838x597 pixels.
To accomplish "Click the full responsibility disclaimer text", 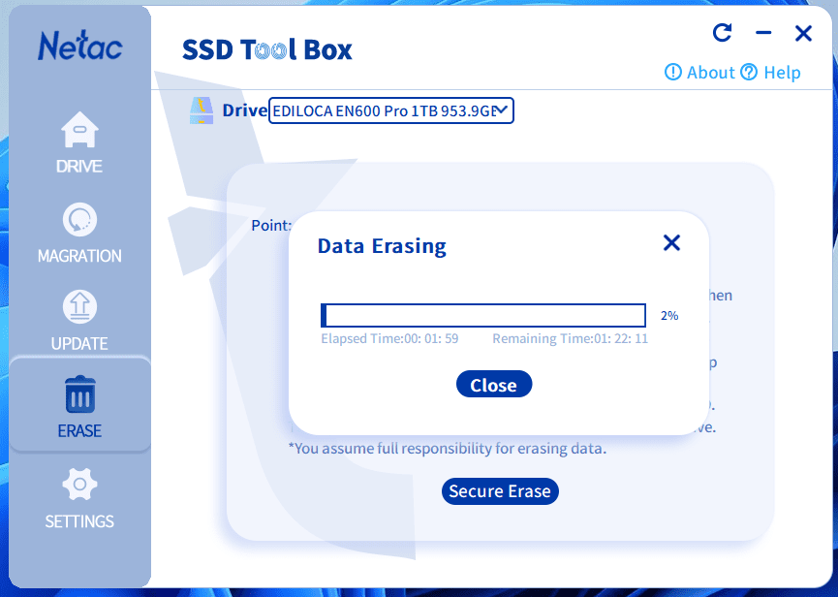I will [448, 449].
